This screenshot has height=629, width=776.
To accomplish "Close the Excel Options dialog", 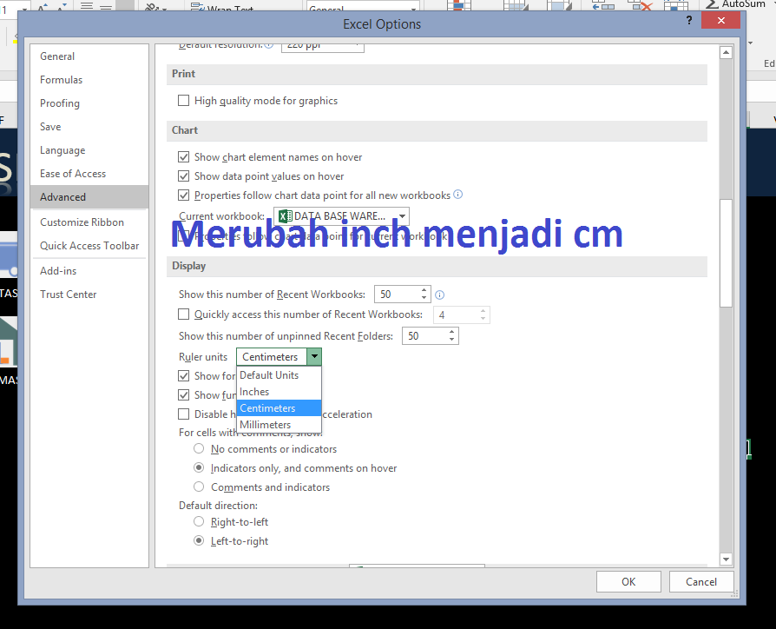I will (x=721, y=20).
